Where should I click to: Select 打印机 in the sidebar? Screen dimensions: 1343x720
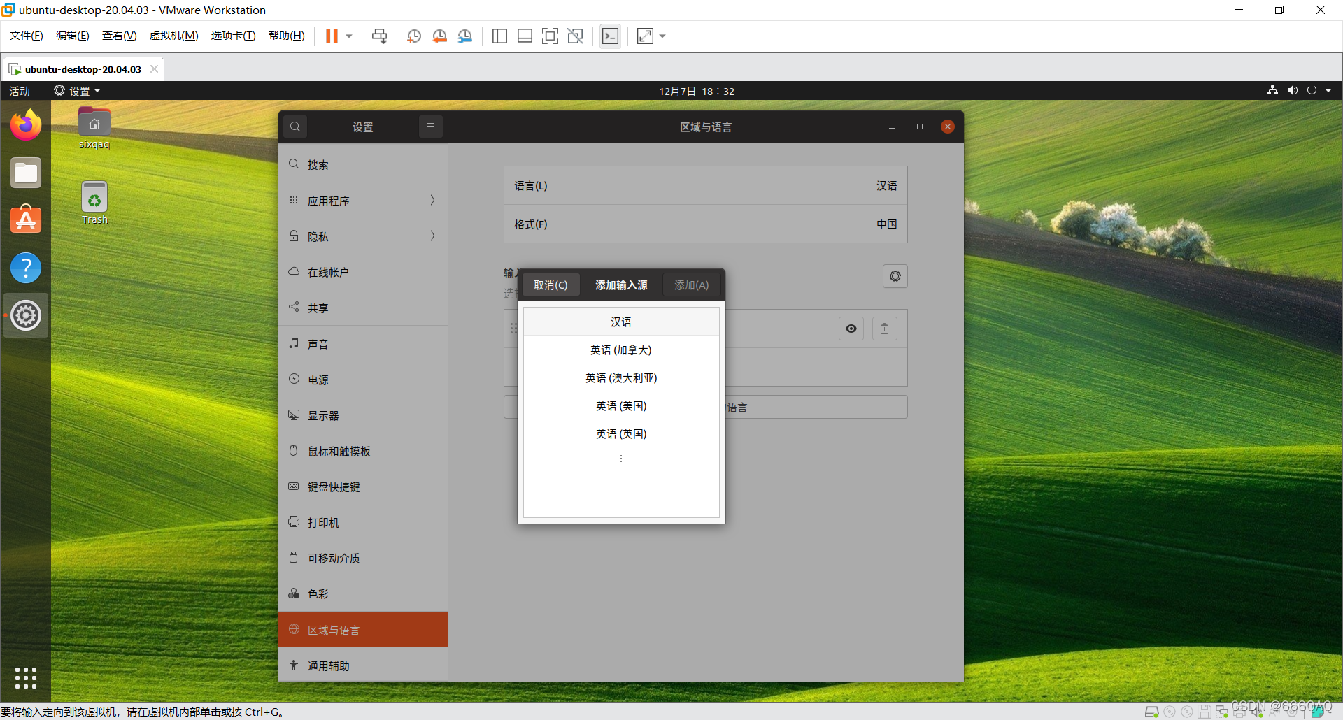[x=363, y=522]
